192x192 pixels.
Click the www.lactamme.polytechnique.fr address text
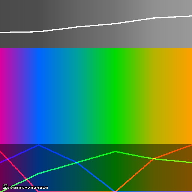click(x=25, y=188)
